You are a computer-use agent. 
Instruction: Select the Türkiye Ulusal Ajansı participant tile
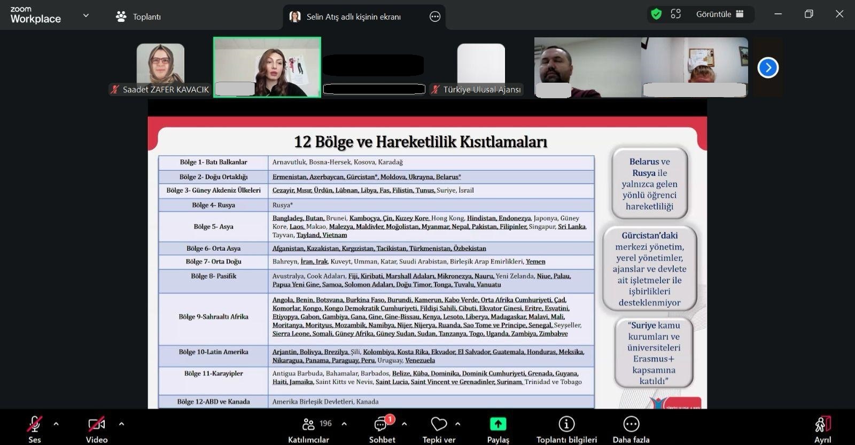[481, 68]
